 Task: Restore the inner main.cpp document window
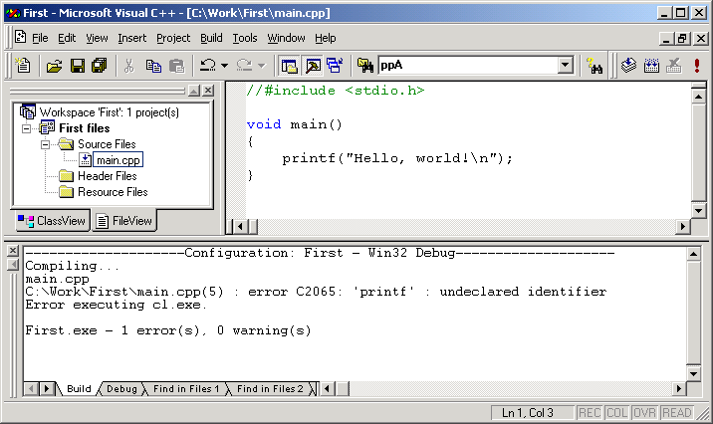pos(682,39)
